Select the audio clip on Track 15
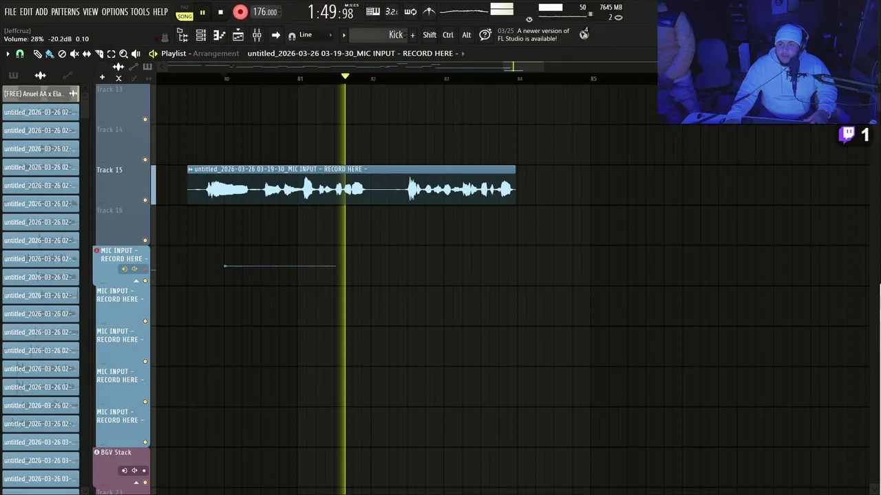The height and width of the screenshot is (495, 881). [351, 184]
